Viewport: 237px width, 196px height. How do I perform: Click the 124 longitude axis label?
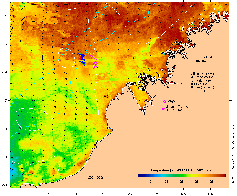coord(156,194)
